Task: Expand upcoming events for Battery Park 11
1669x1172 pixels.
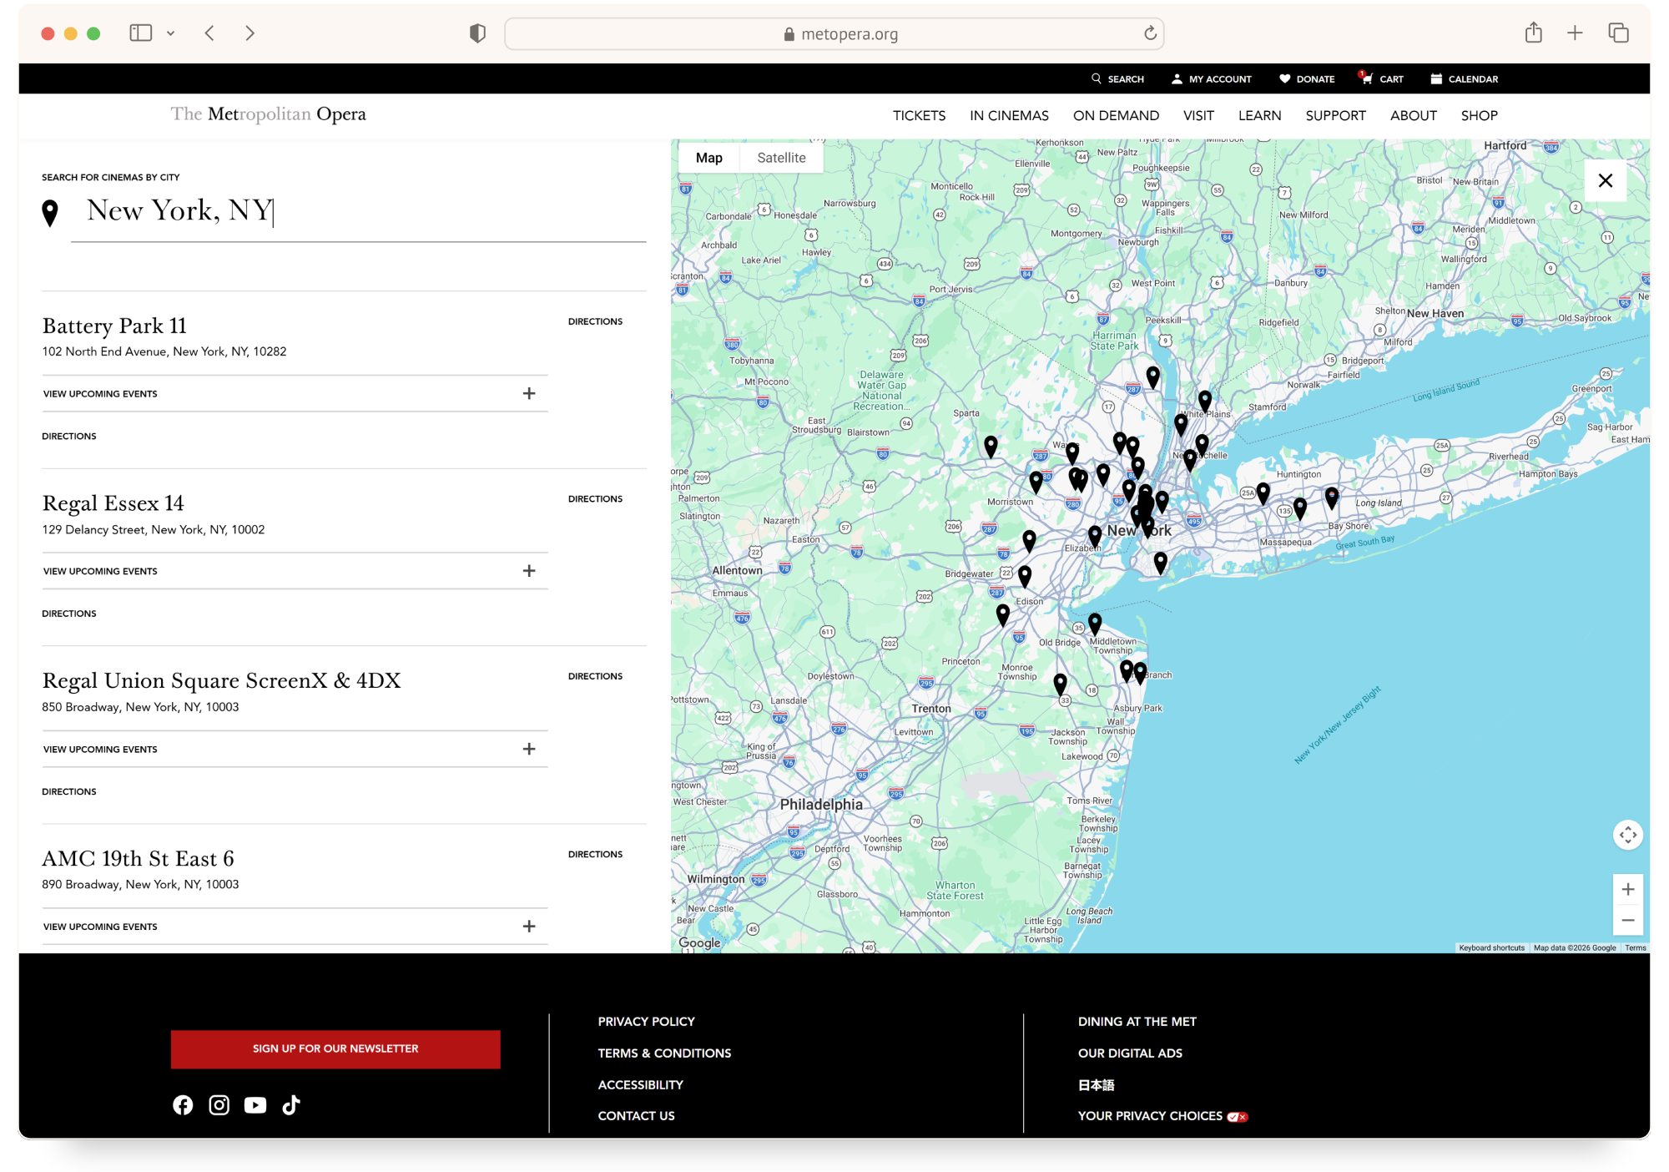Action: 295,393
